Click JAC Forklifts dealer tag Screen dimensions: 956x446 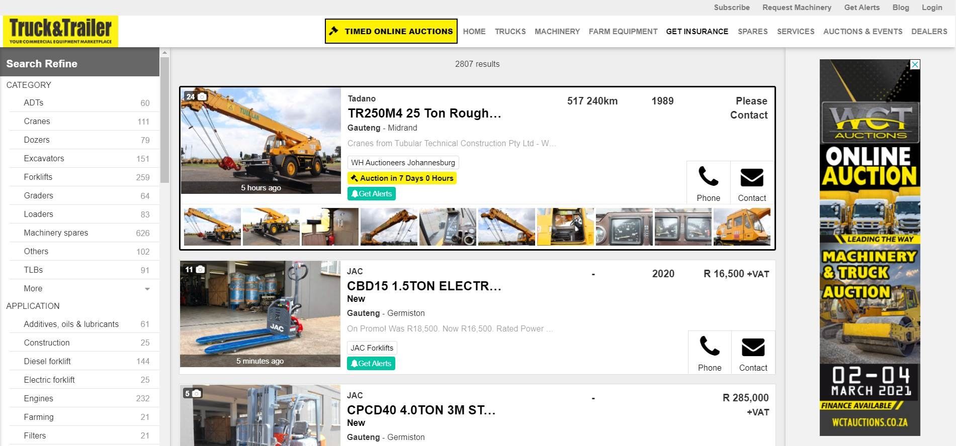(372, 348)
